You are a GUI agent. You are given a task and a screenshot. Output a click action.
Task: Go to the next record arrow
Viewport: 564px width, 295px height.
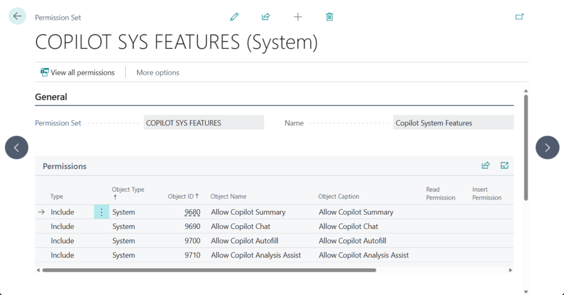tap(547, 147)
